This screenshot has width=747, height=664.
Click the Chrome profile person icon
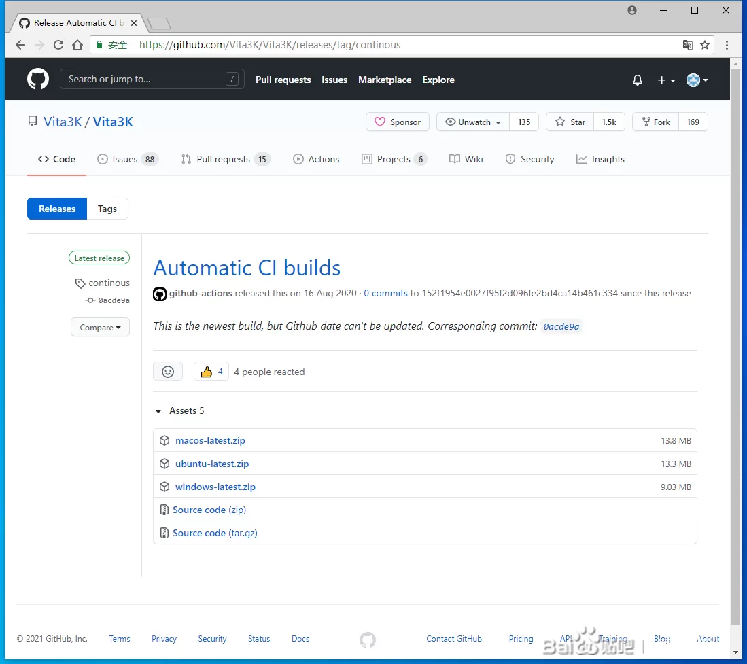(632, 10)
